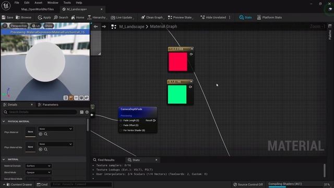Click the Show viewport button
Screen dimensions: 334x188
pyautogui.click(x=49, y=26)
